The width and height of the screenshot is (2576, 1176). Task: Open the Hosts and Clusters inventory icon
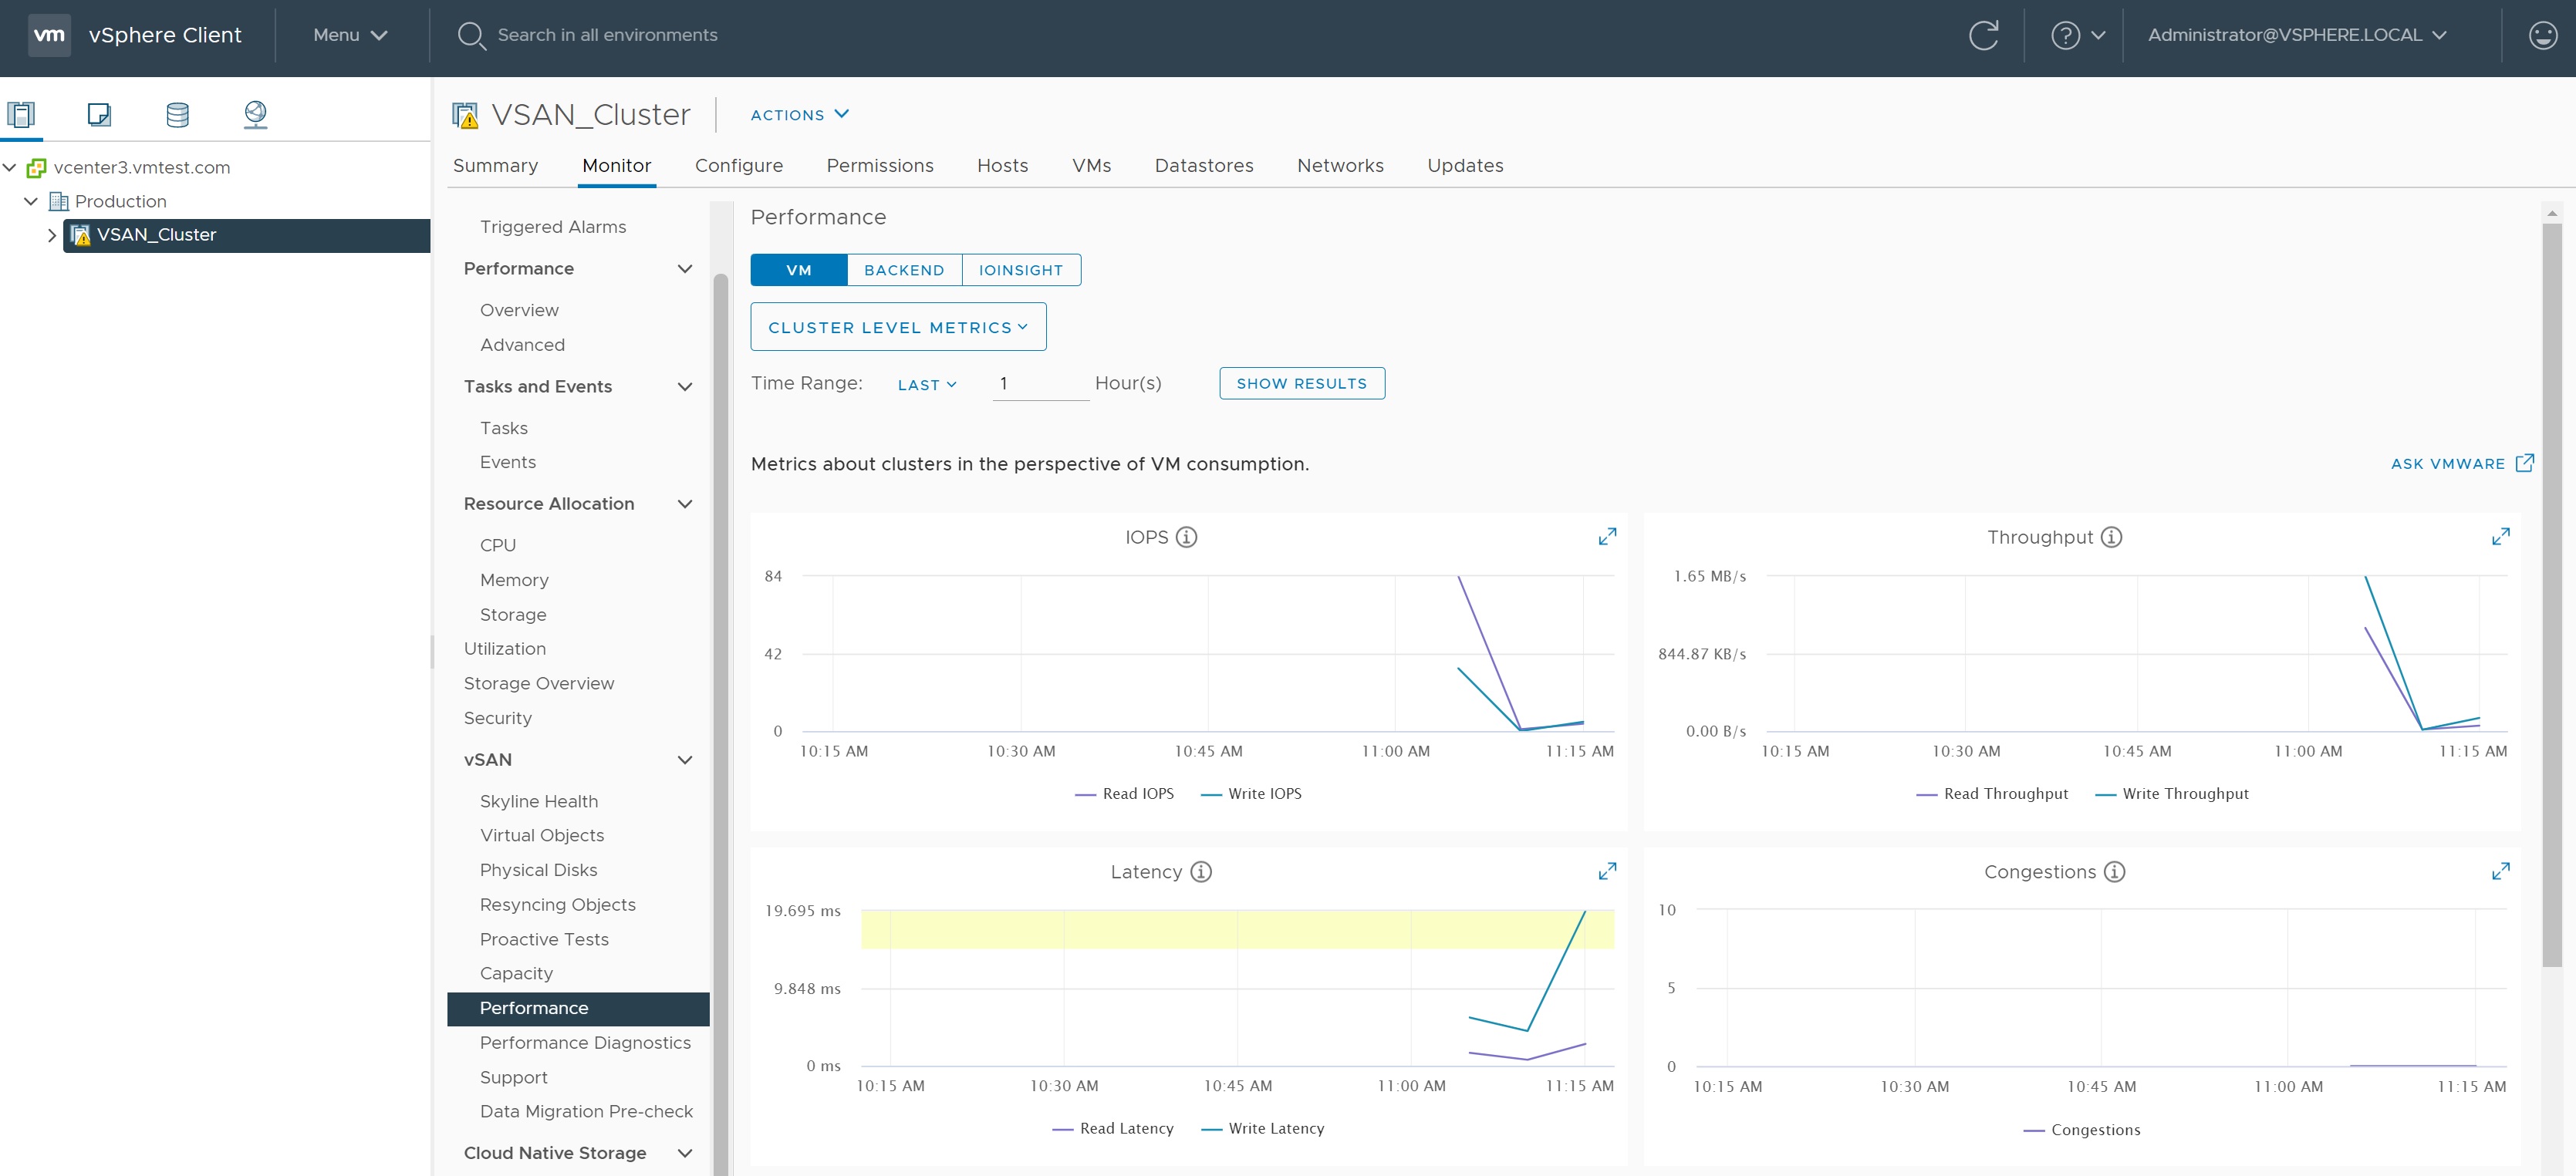[21, 114]
